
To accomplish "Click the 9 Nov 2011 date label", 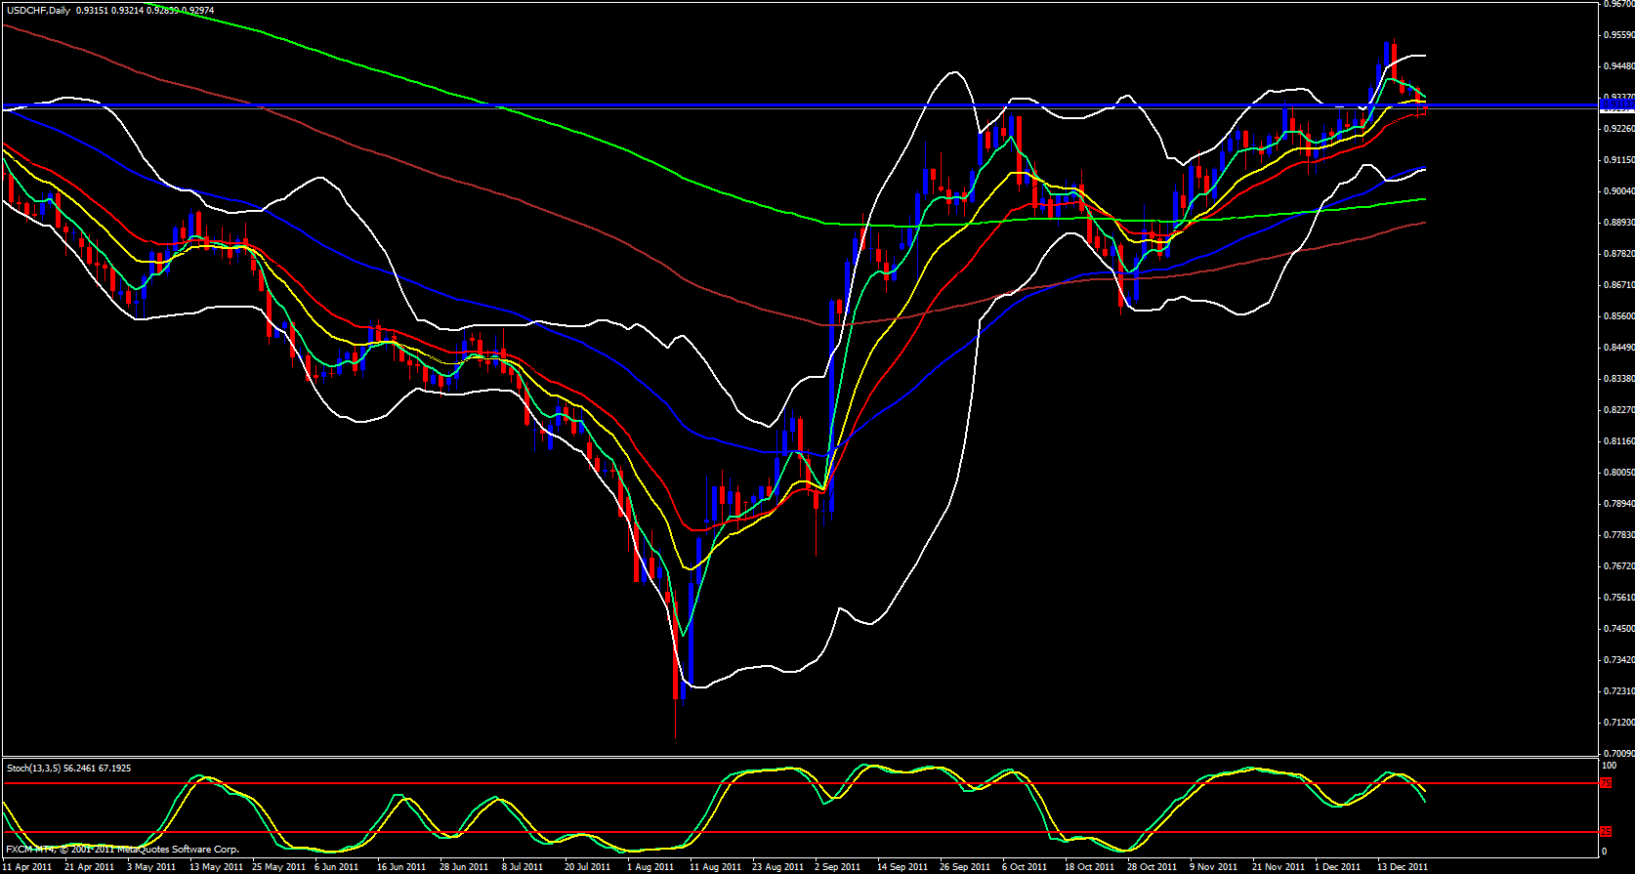I will [1213, 867].
